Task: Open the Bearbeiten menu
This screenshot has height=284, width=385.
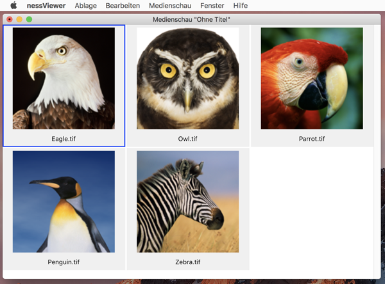Action: (x=123, y=6)
